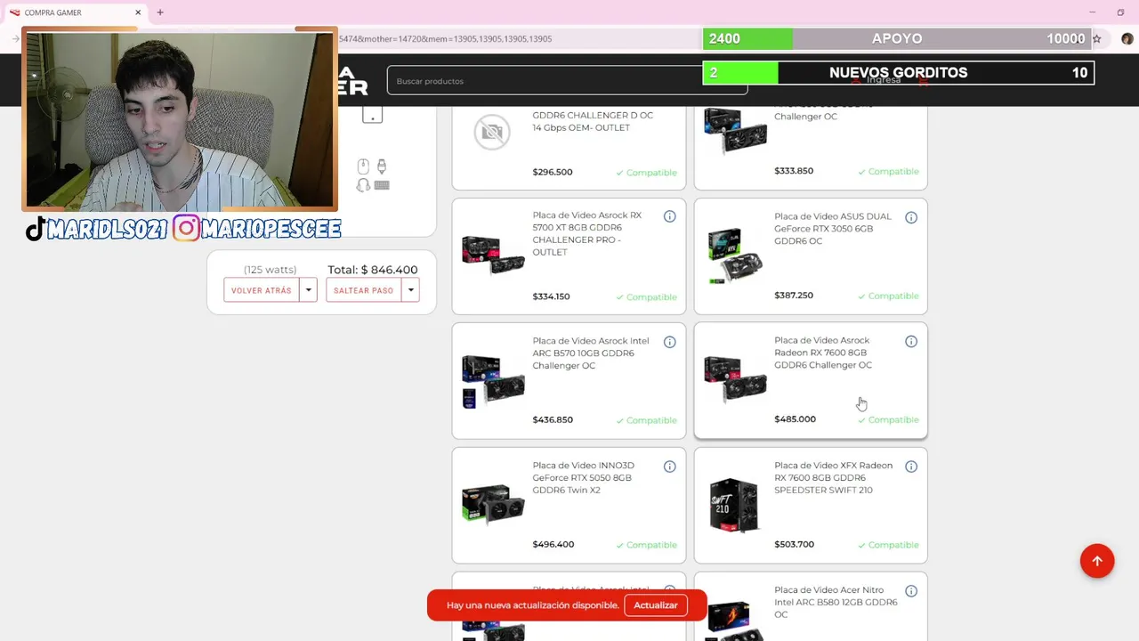Screen dimensions: 1139x641
Task: Click the no-image placeholder of CHALLENGER D OC
Action: tap(492, 133)
